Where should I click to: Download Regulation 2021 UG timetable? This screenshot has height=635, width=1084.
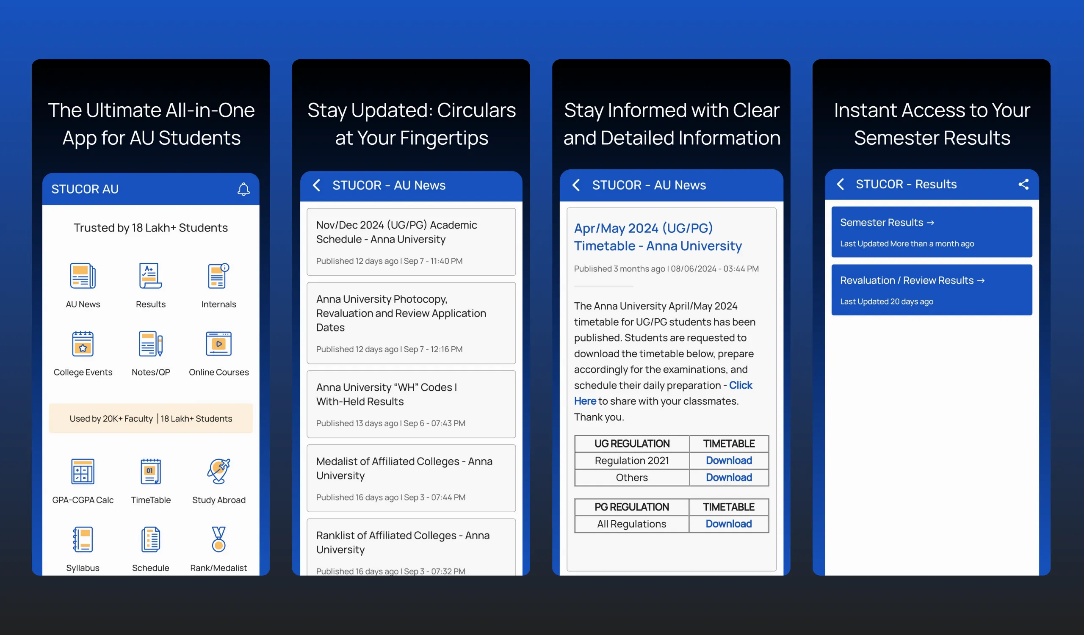(x=728, y=461)
